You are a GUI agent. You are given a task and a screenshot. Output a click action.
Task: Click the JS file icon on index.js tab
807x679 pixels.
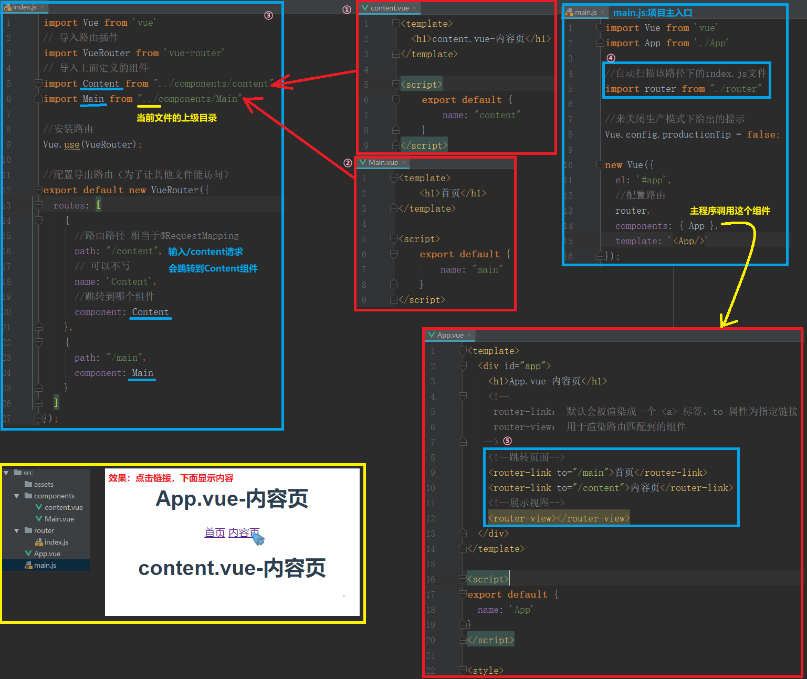(7, 7)
